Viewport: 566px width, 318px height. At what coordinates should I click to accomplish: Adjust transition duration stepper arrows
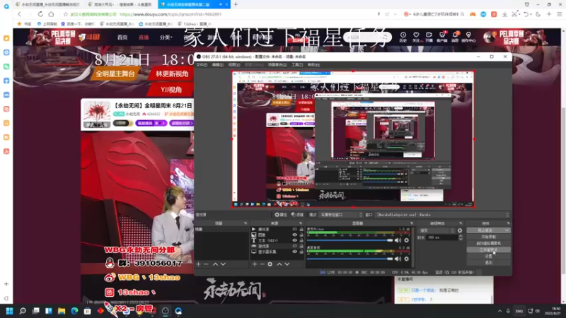pyautogui.click(x=461, y=237)
